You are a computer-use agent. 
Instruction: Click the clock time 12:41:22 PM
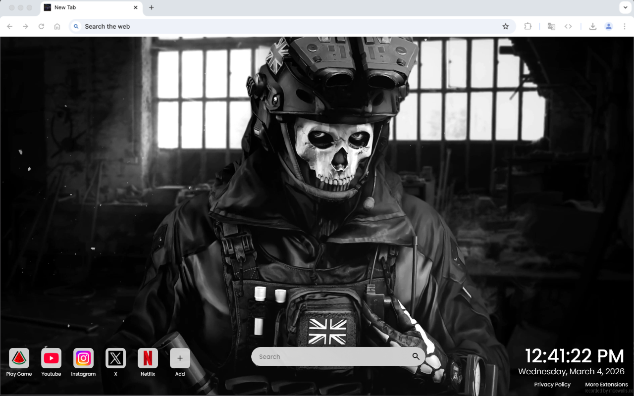point(575,356)
